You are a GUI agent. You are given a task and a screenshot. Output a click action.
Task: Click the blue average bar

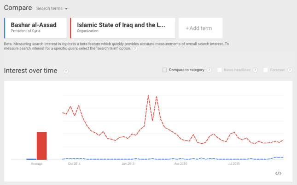(31, 159)
